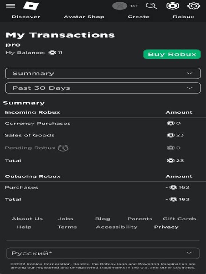This screenshot has height=274, width=206.
Task: Open the hamburger navigation menu
Action: point(10,6)
